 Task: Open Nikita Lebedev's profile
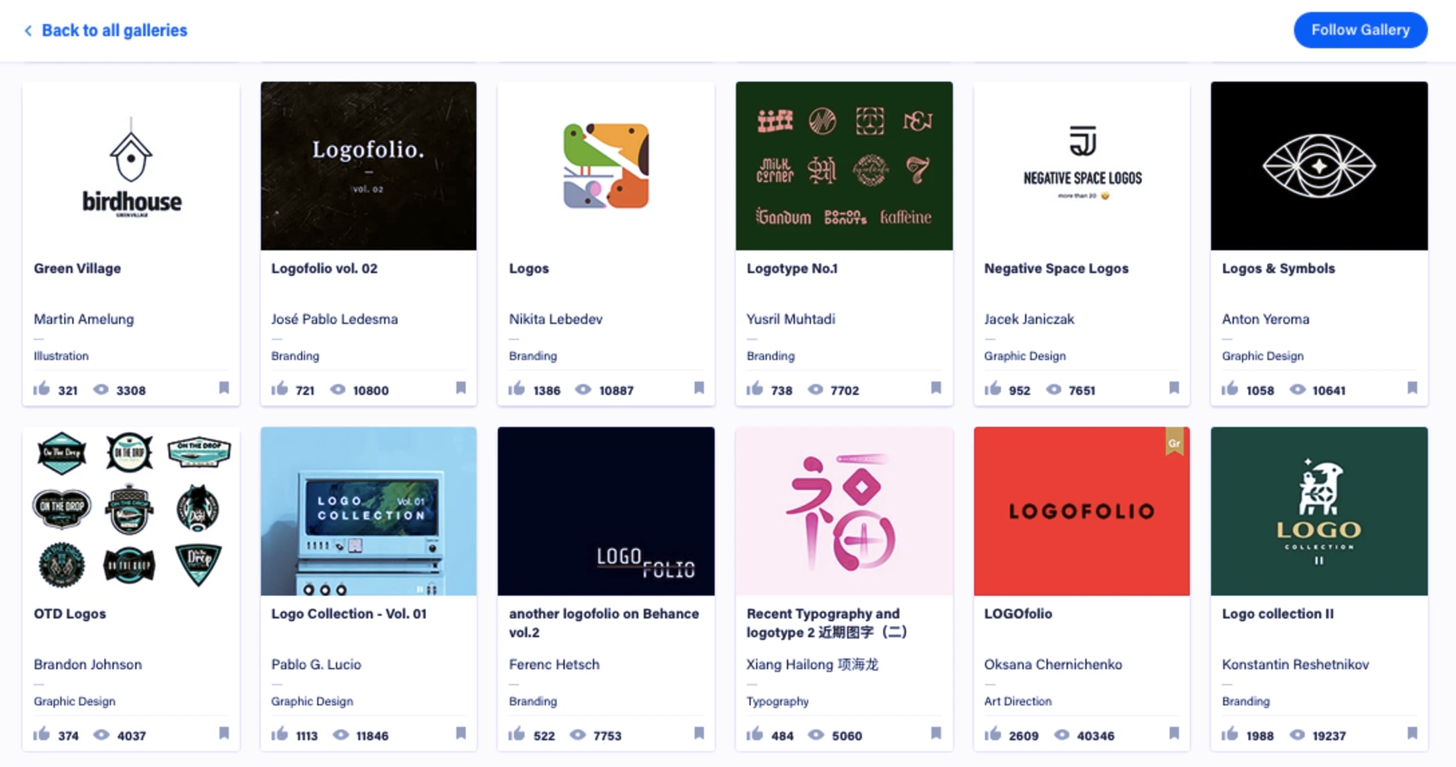(x=554, y=319)
